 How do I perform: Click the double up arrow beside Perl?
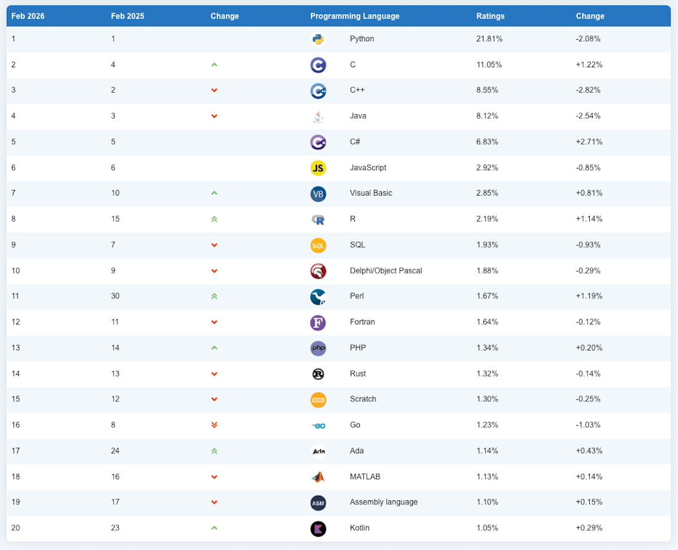pyautogui.click(x=214, y=296)
